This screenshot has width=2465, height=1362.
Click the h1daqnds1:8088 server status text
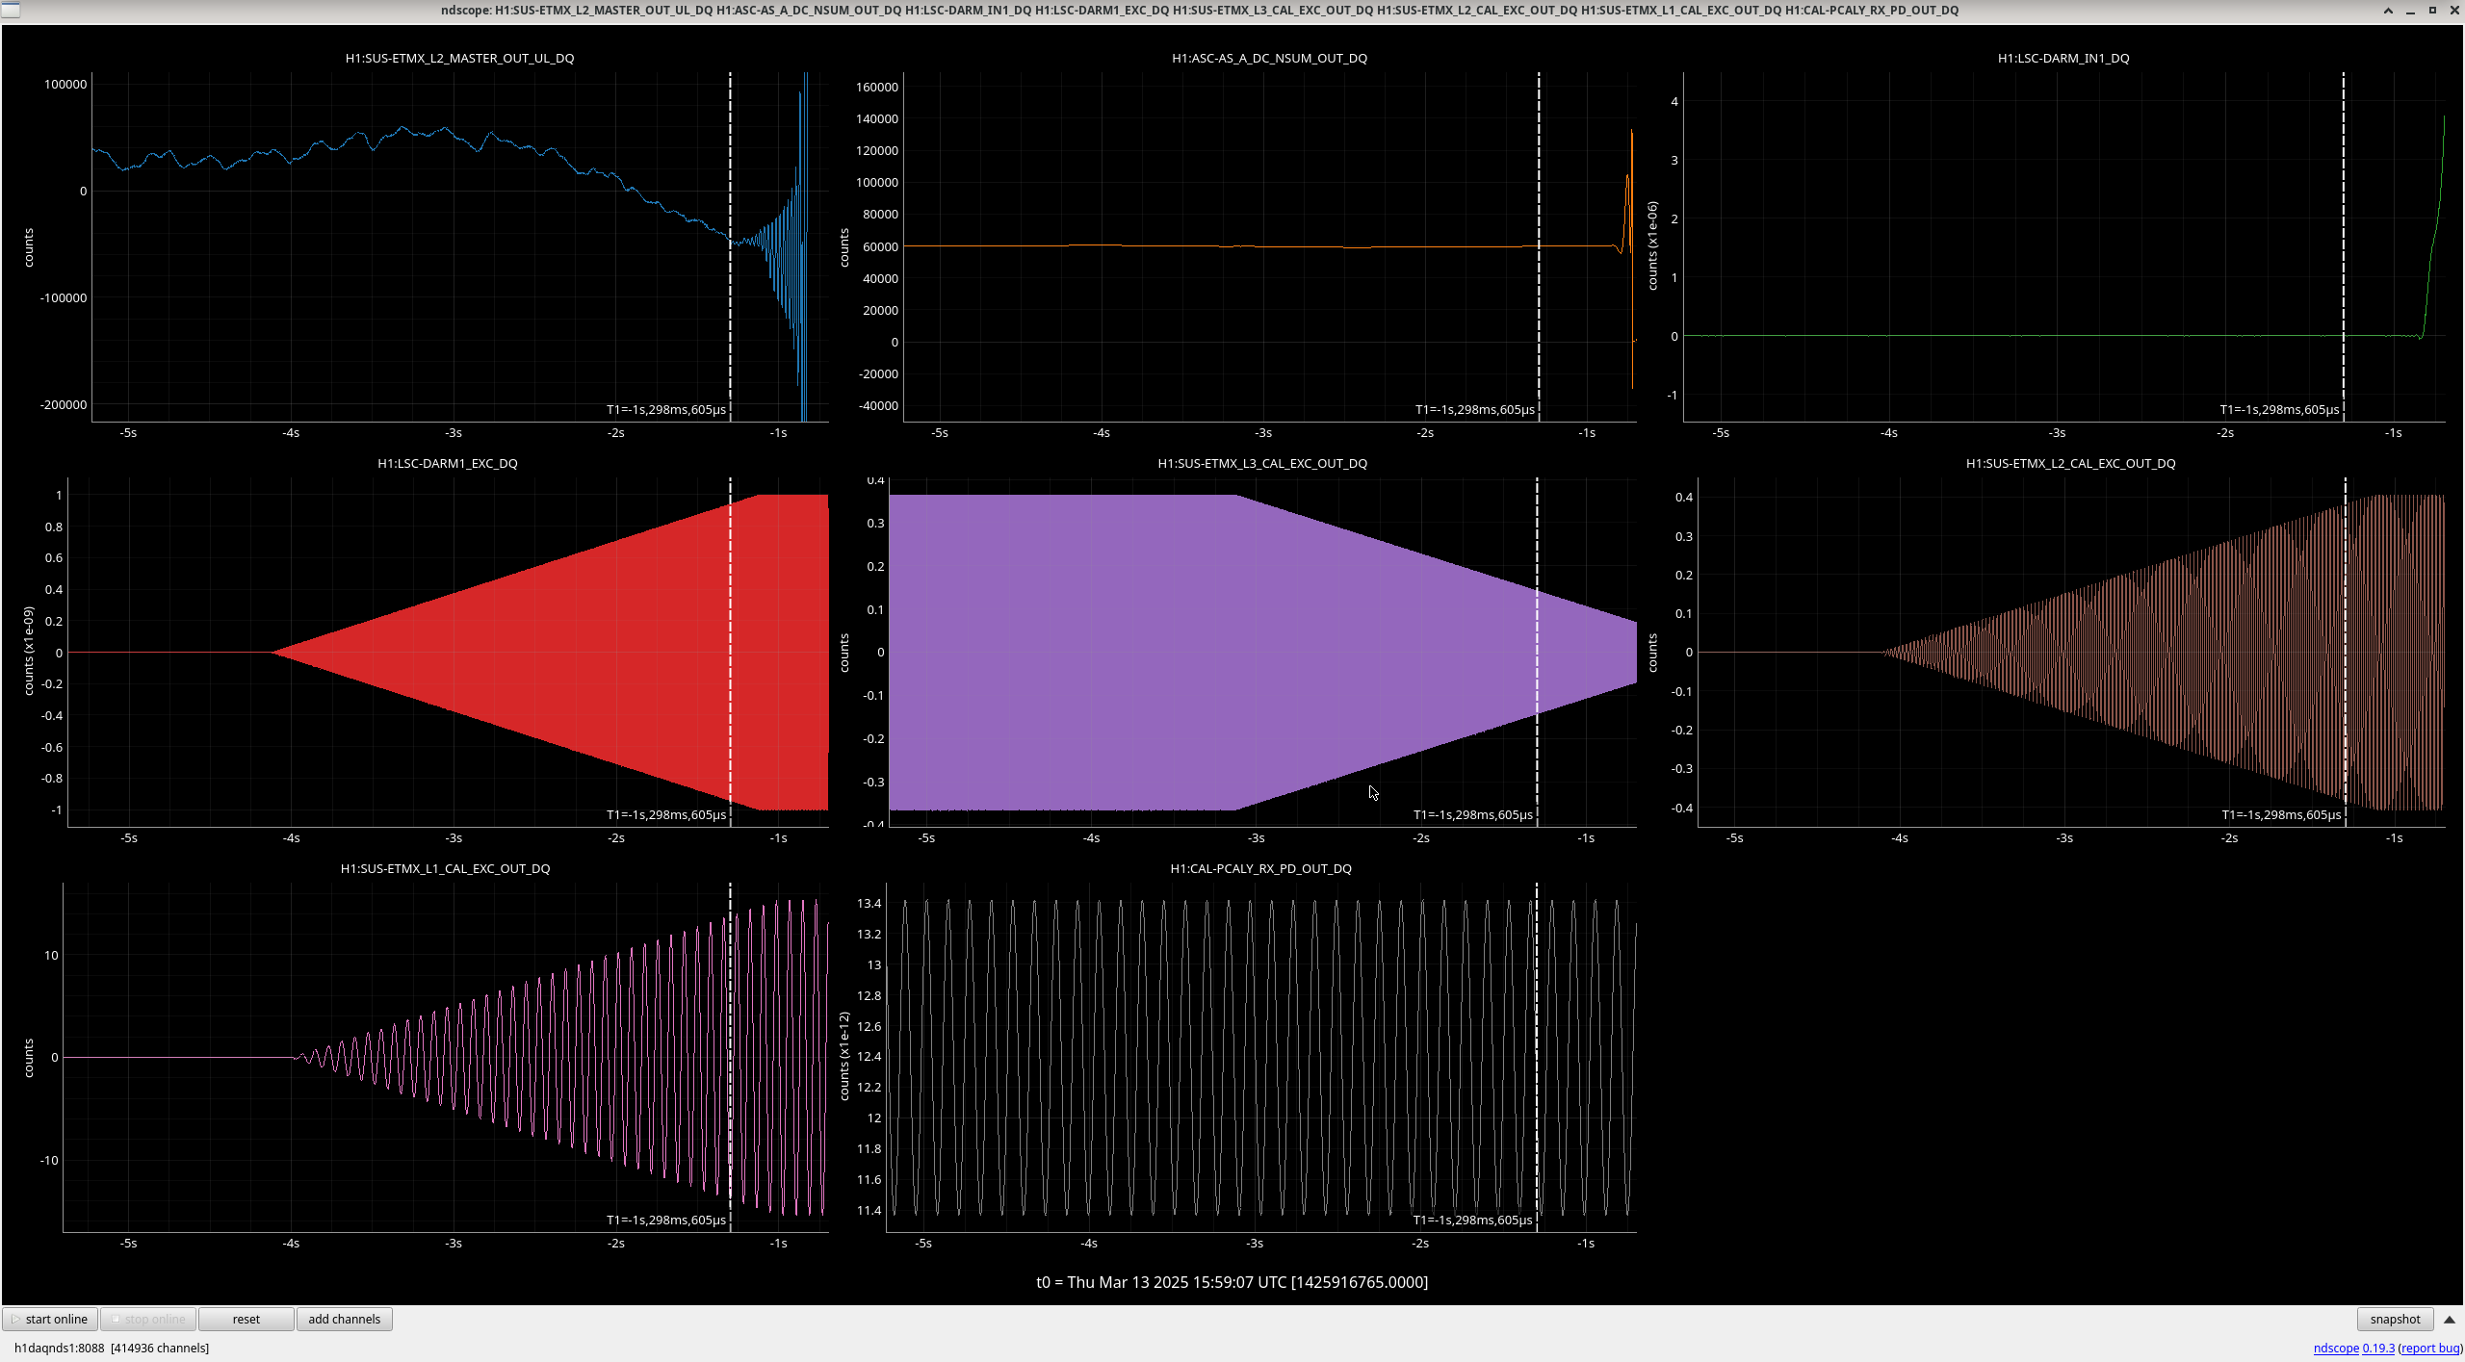pyautogui.click(x=112, y=1348)
